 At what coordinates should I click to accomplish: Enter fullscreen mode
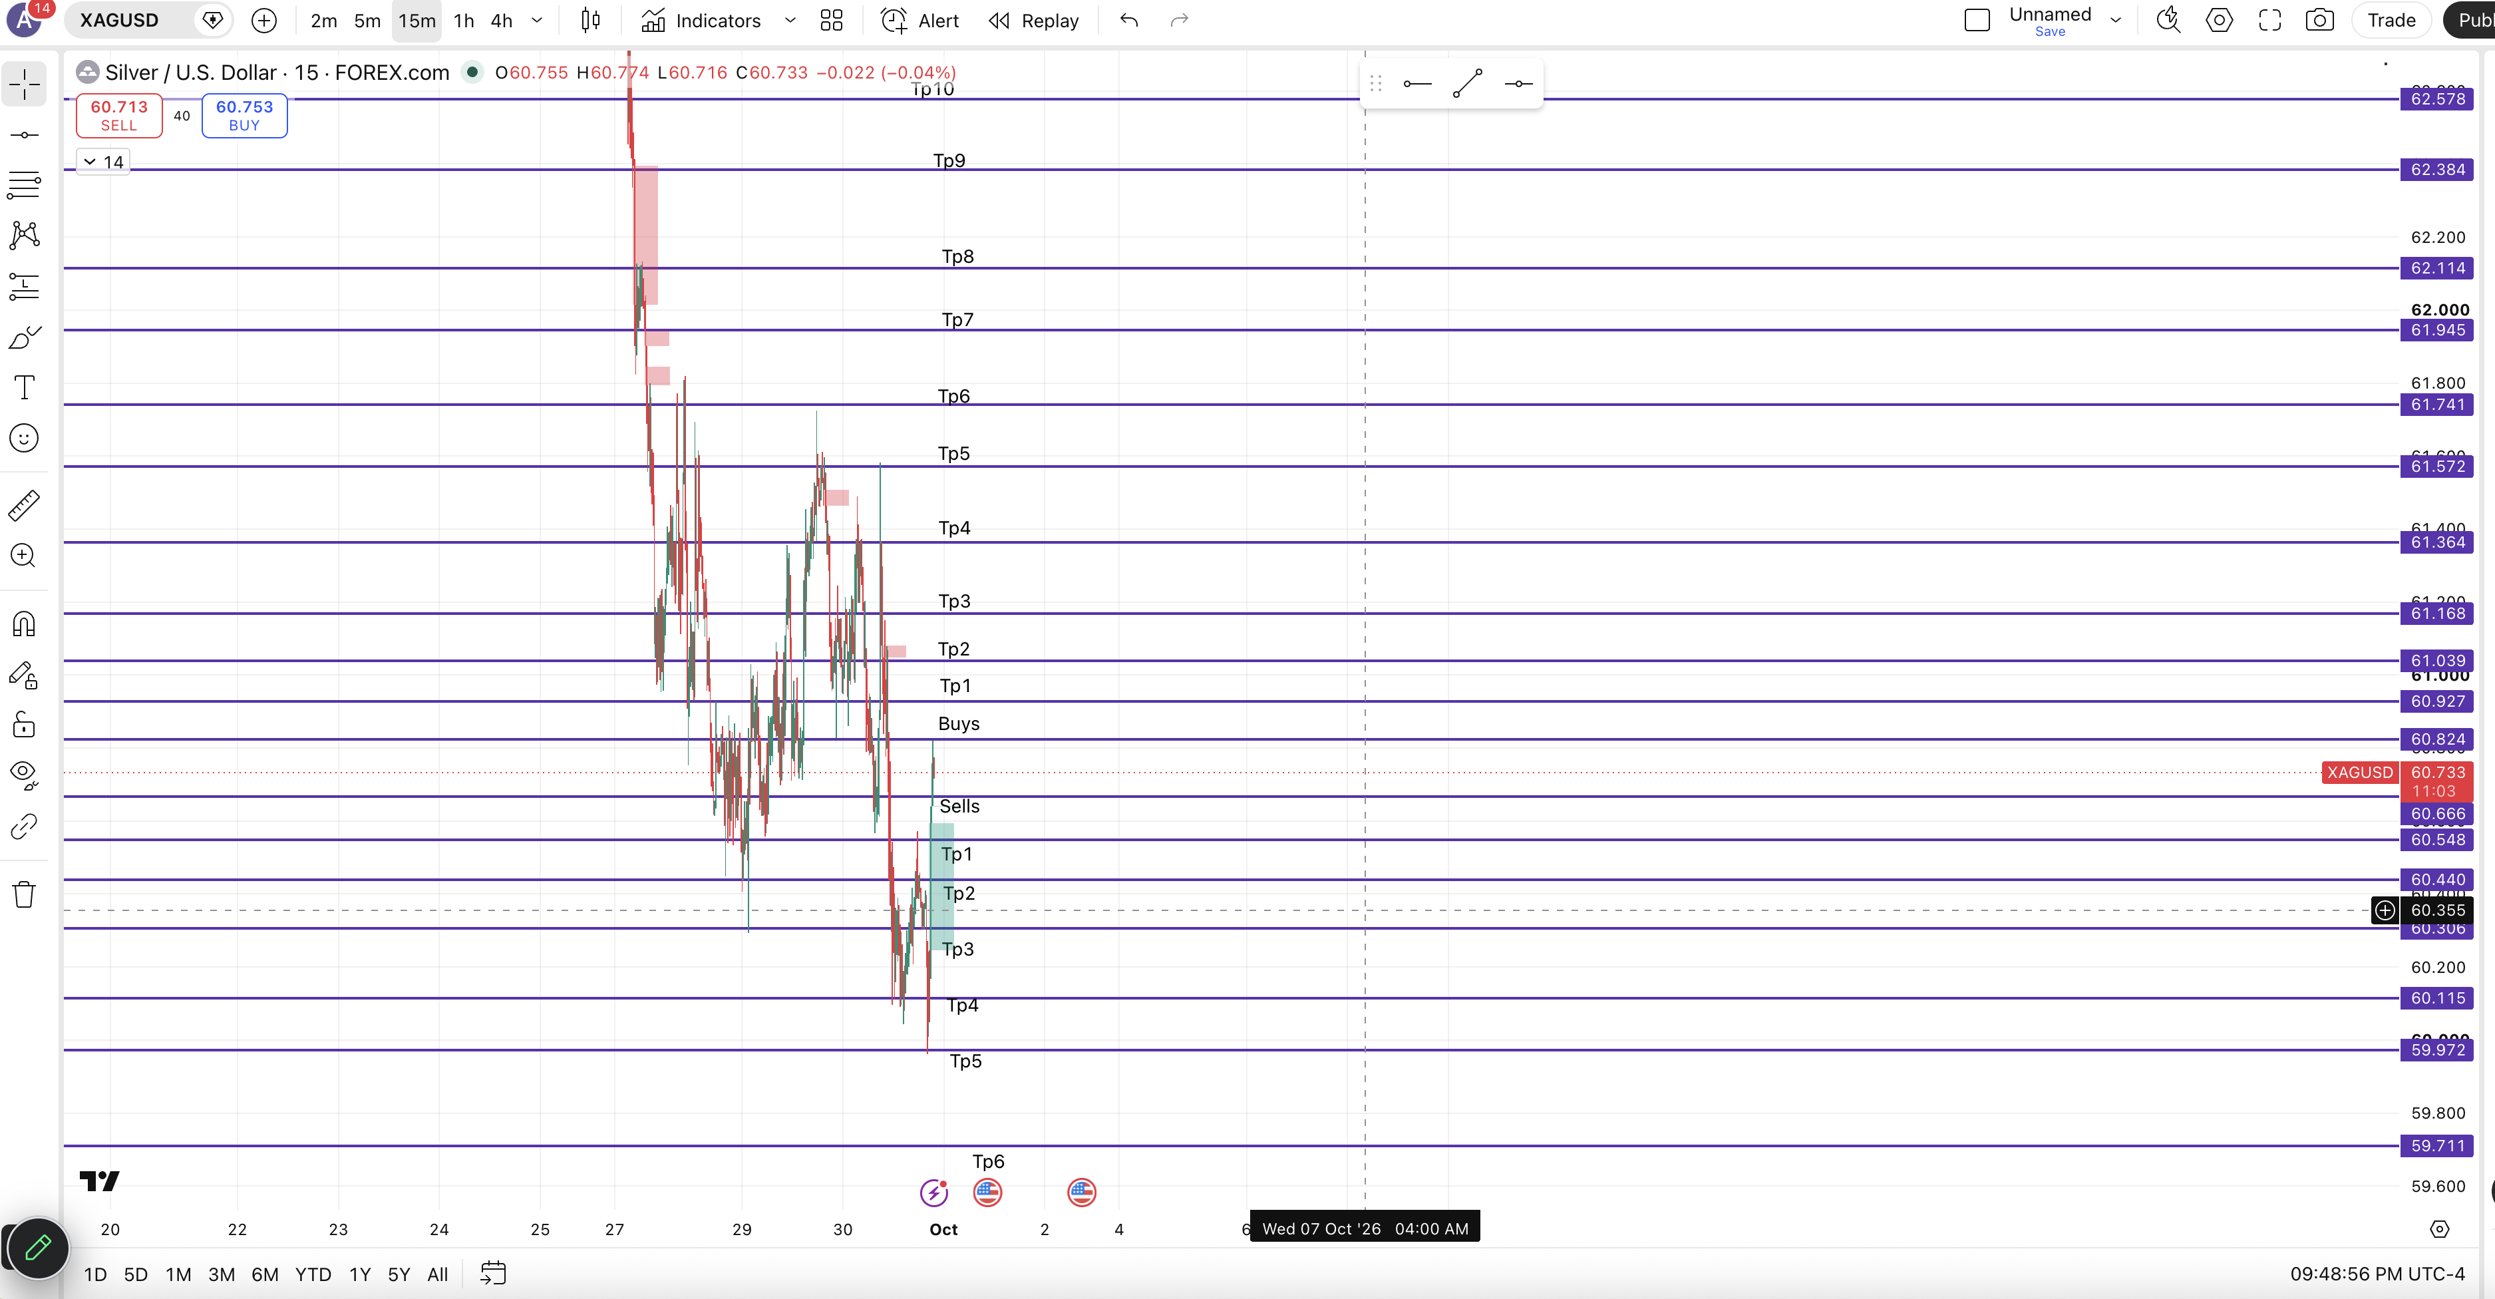(2269, 21)
